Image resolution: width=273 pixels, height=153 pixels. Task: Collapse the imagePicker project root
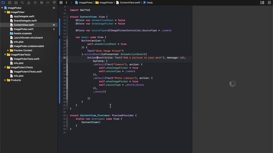(2, 8)
